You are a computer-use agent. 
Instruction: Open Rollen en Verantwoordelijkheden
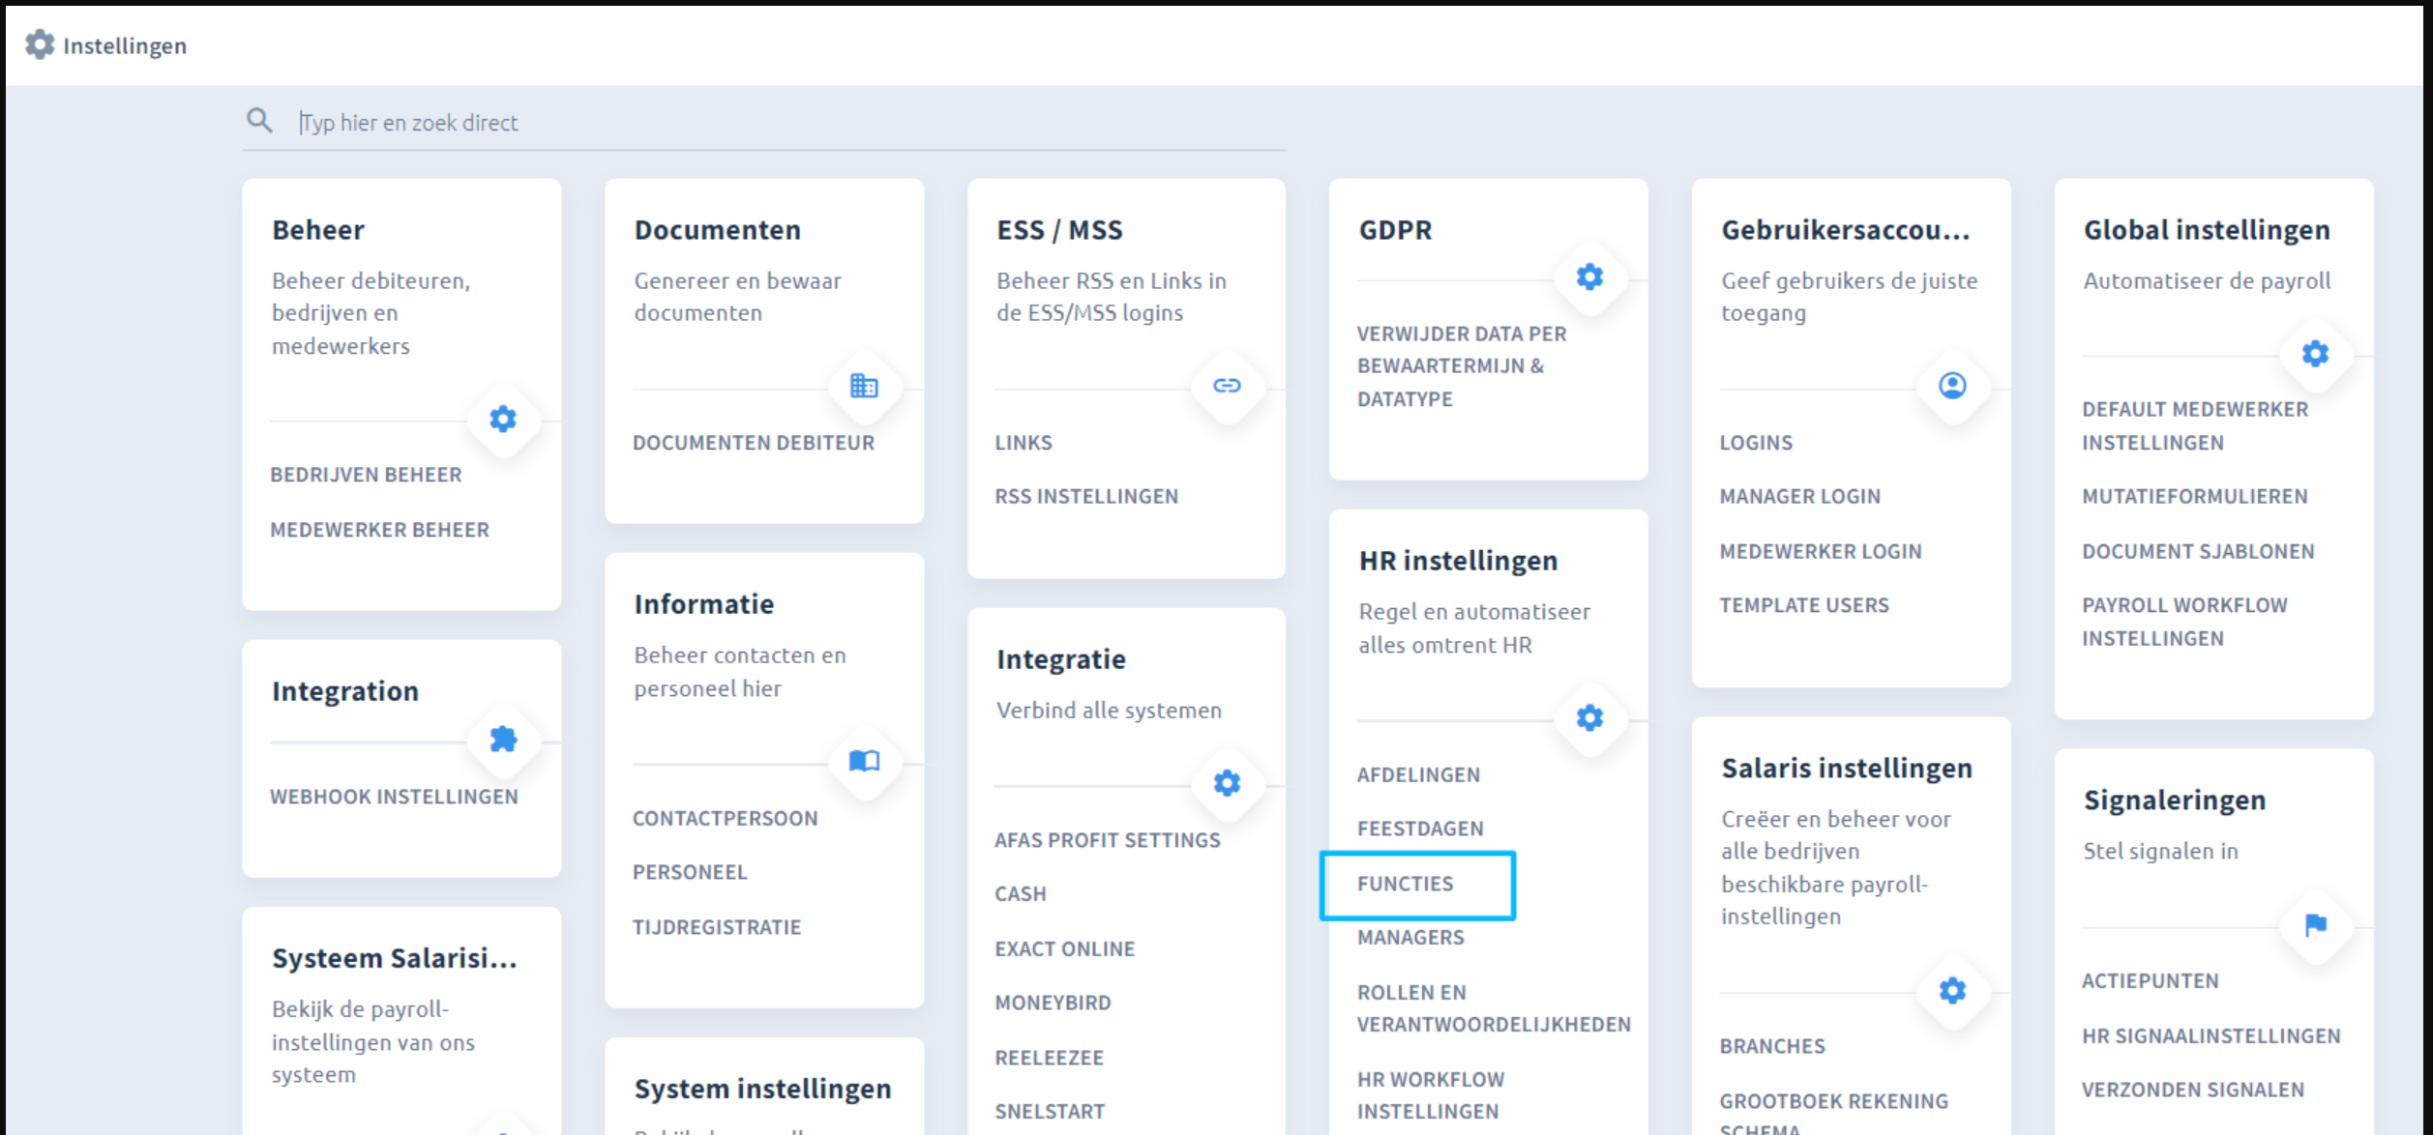point(1494,1008)
